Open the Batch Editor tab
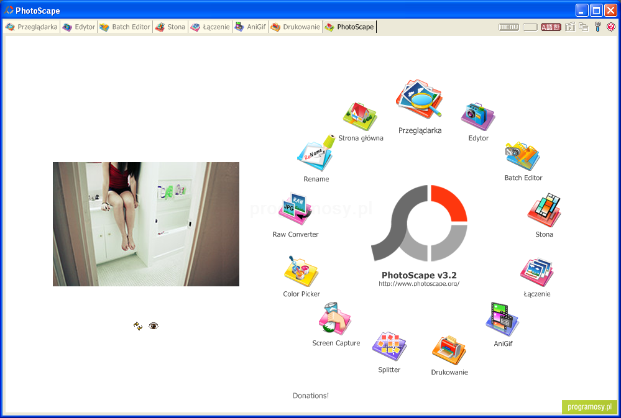This screenshot has height=418, width=621. click(x=125, y=27)
